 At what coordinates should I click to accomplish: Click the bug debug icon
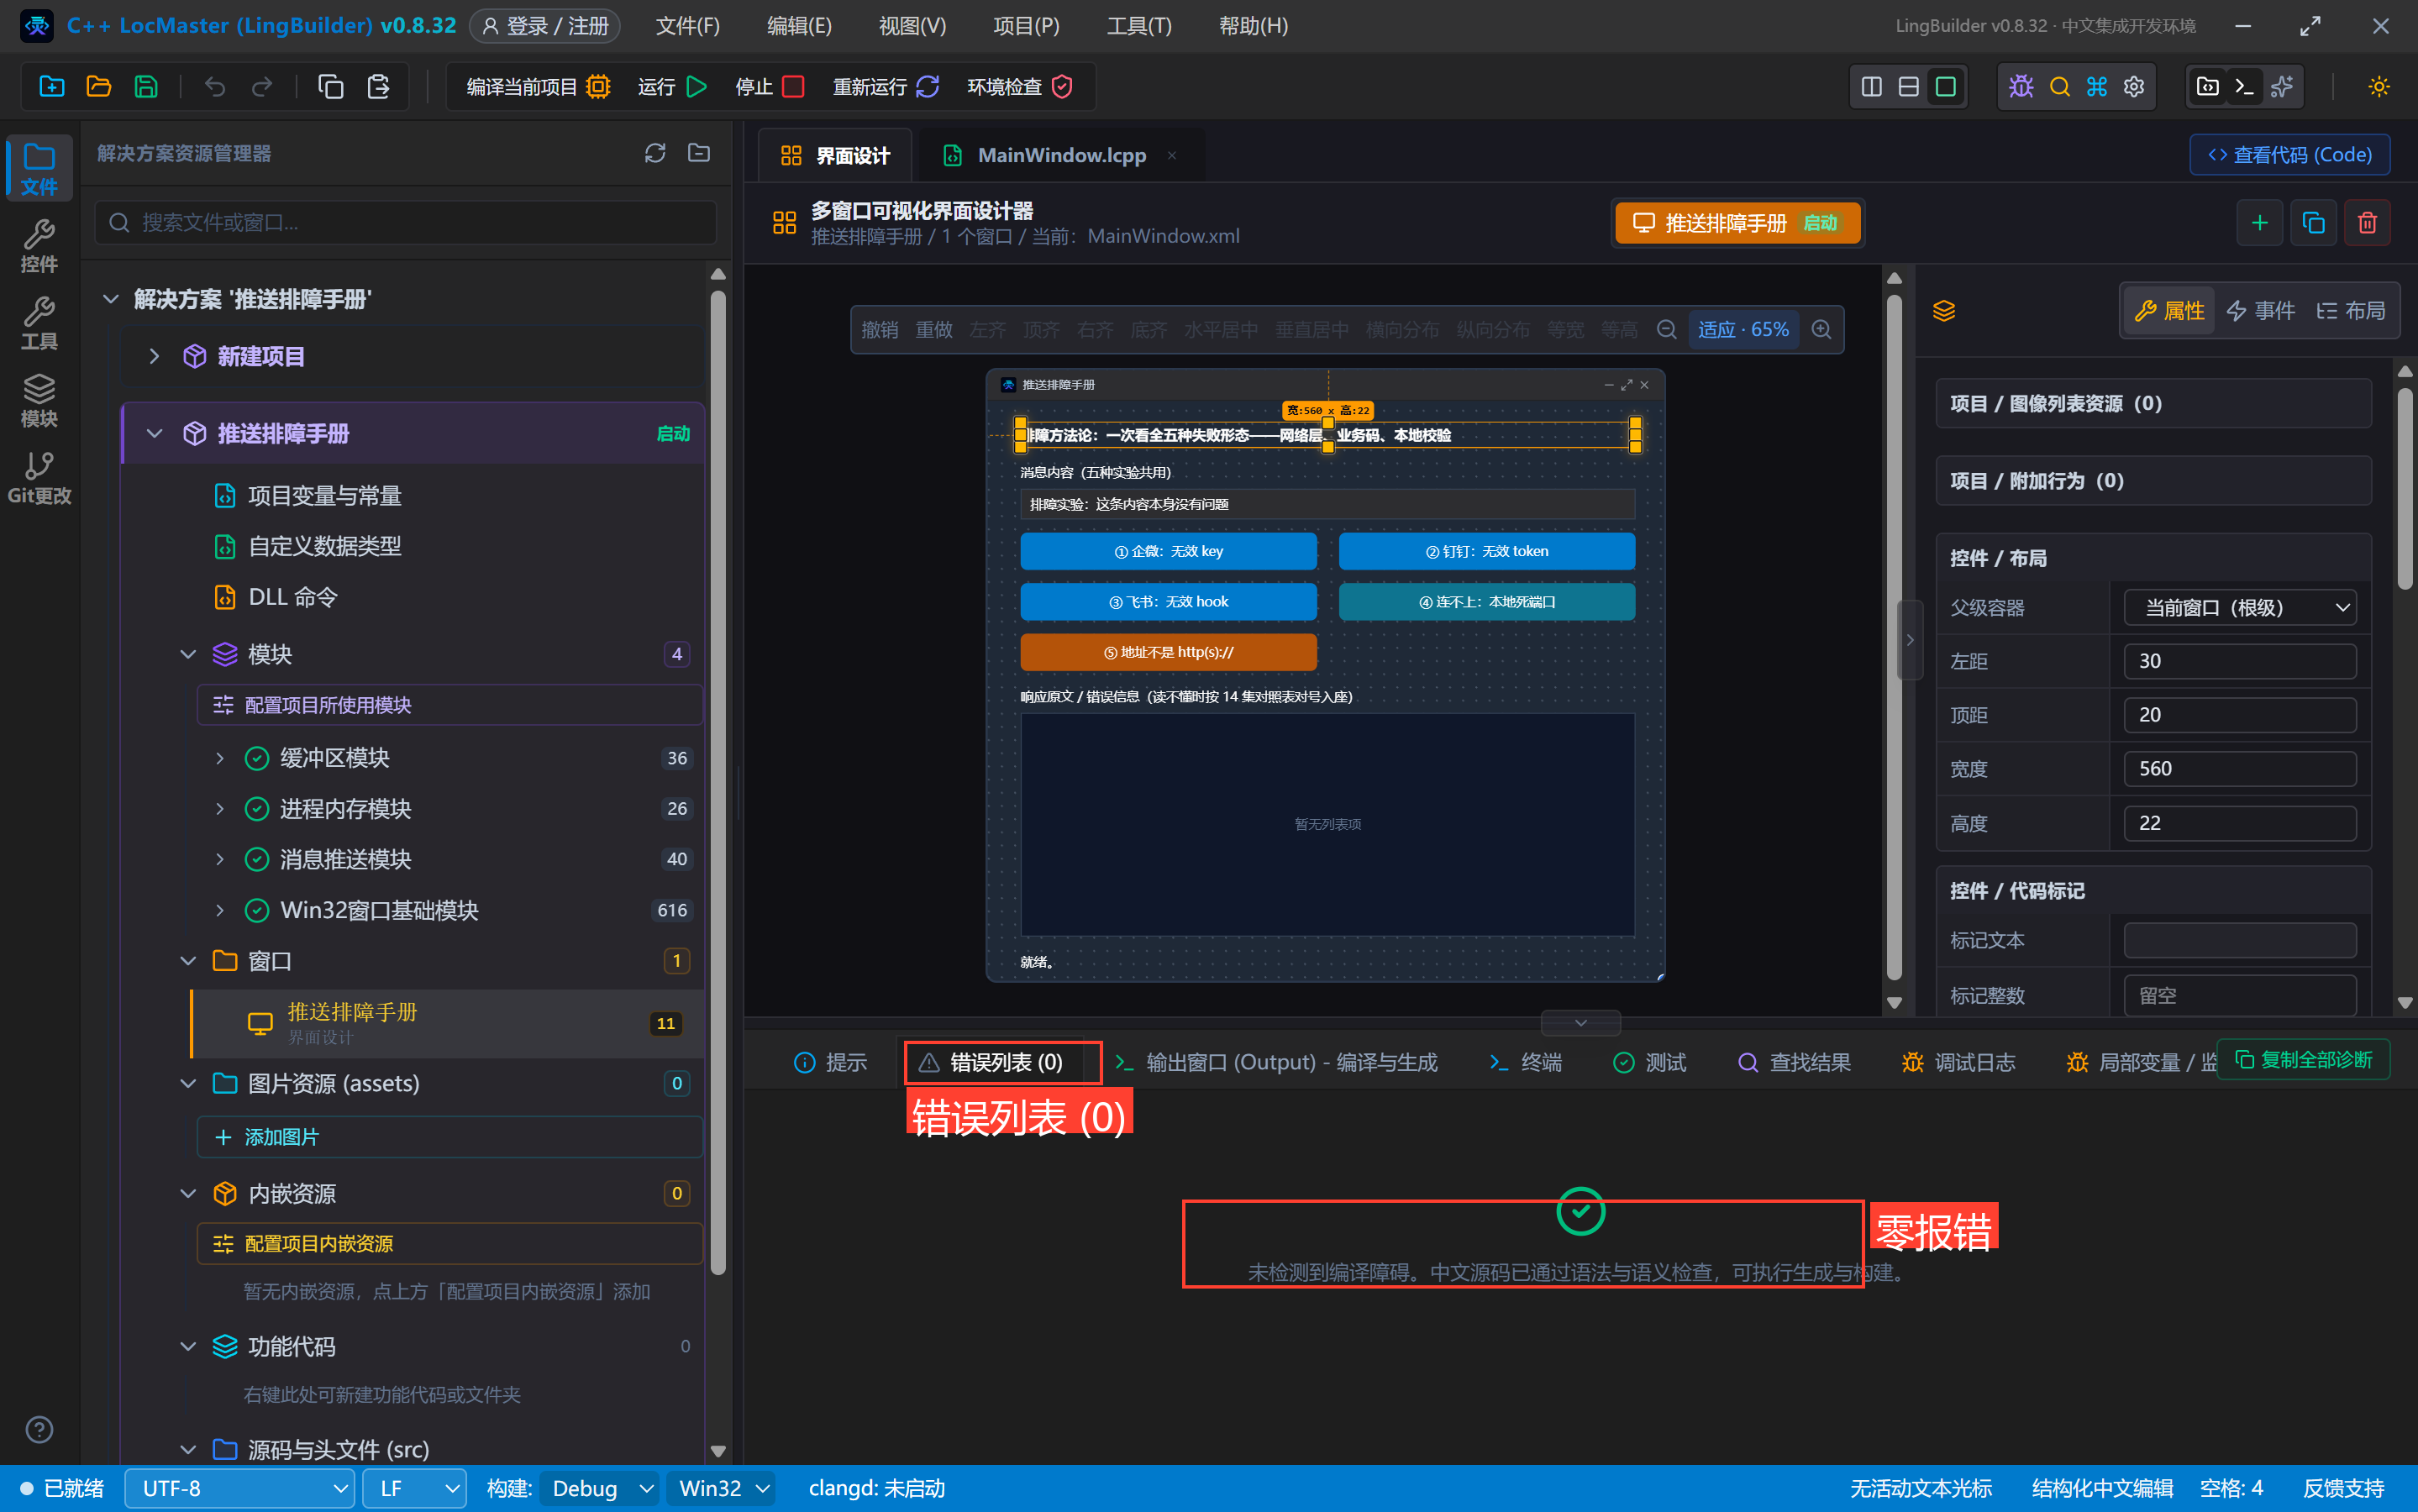[2021, 86]
